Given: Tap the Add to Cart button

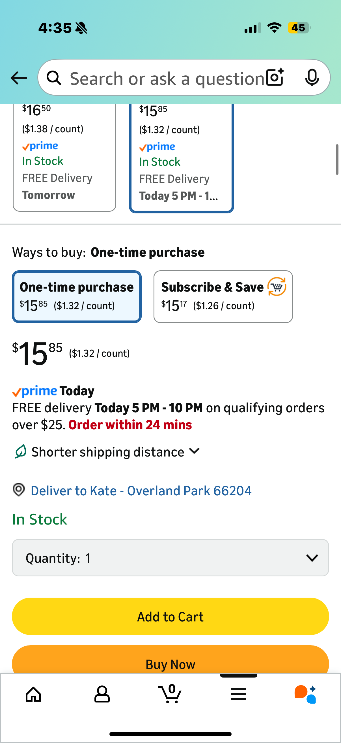Looking at the screenshot, I should (x=170, y=617).
